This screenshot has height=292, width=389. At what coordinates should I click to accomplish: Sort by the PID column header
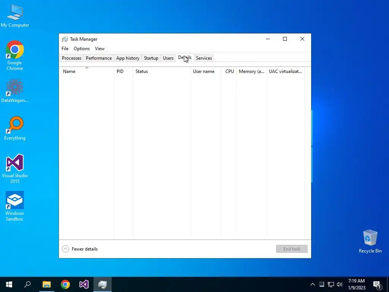tap(123, 71)
